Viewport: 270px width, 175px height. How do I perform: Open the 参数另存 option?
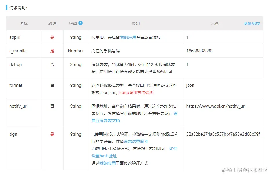pos(251,24)
